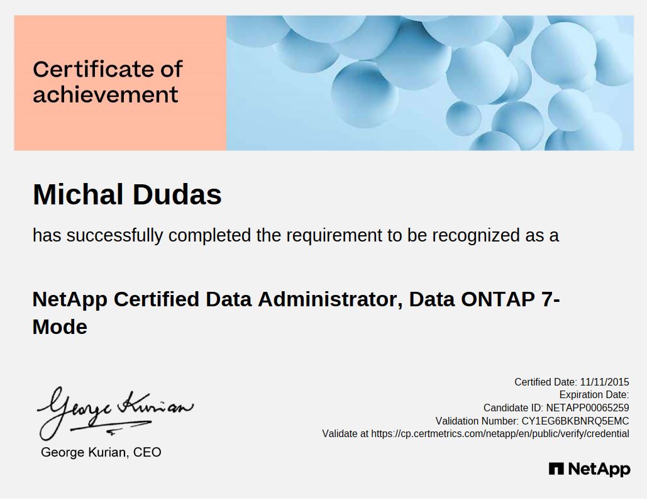The width and height of the screenshot is (647, 500).
Task: Click the 'Expiration Date:' label
Action: pos(594,395)
